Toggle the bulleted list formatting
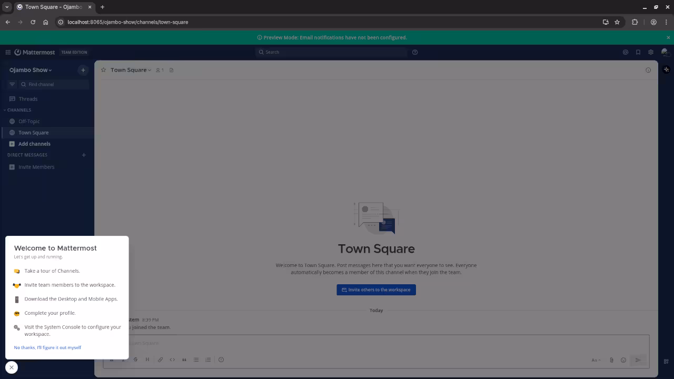 pos(196,360)
